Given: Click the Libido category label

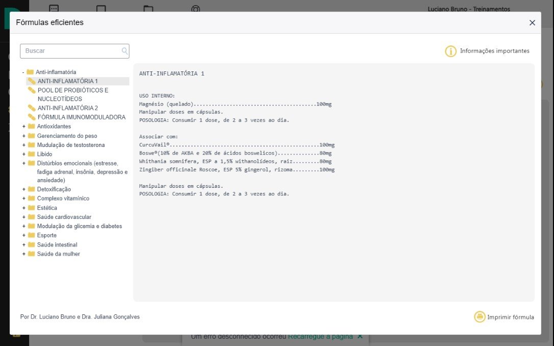Looking at the screenshot, I should pos(44,155).
